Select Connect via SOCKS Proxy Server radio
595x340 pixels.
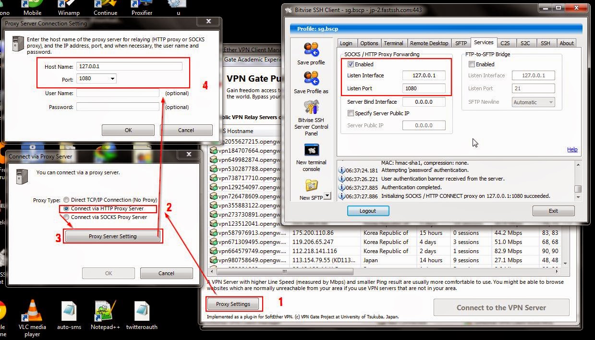point(66,217)
